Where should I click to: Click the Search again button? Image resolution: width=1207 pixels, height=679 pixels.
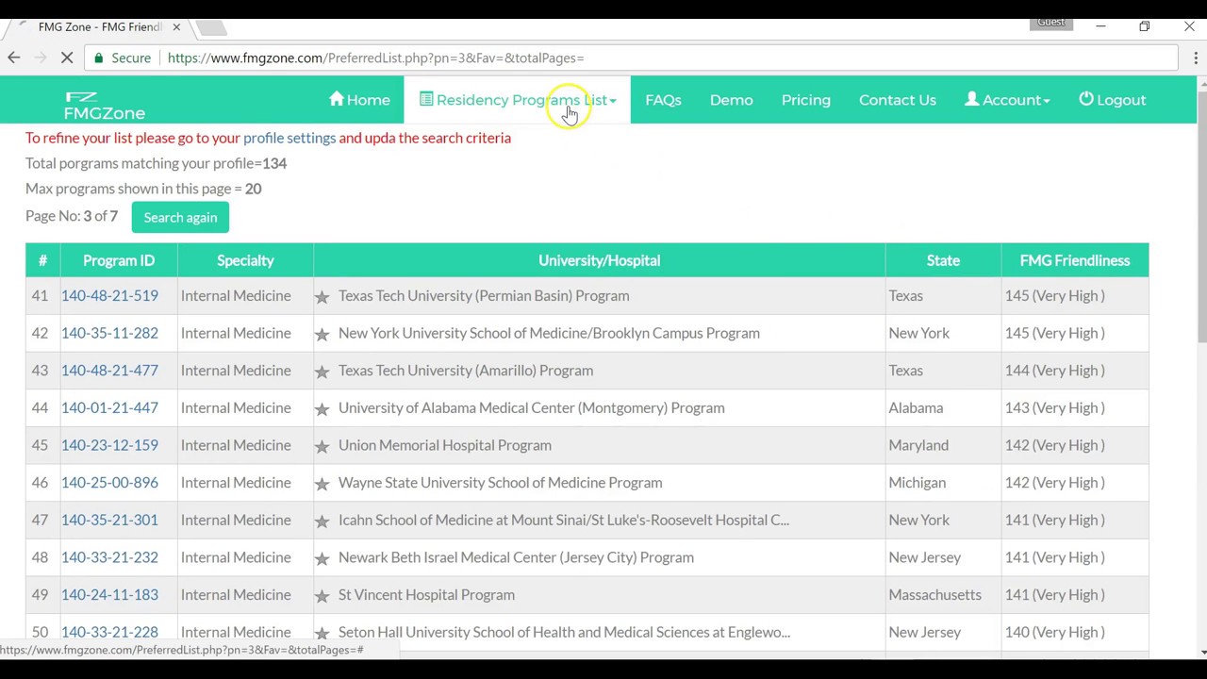180,218
